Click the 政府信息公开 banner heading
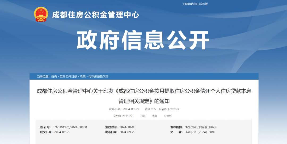Viewport: 287px width, 144px height. (143, 40)
